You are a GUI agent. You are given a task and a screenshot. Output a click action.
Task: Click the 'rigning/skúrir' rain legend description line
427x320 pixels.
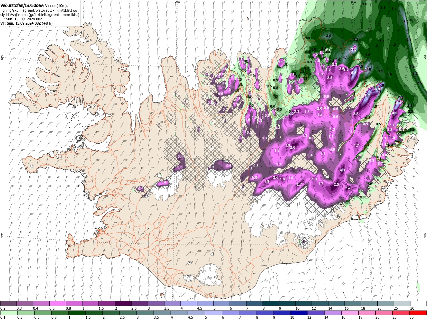39,10
